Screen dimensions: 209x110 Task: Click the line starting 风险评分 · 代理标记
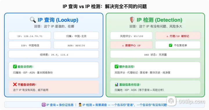click(143, 73)
